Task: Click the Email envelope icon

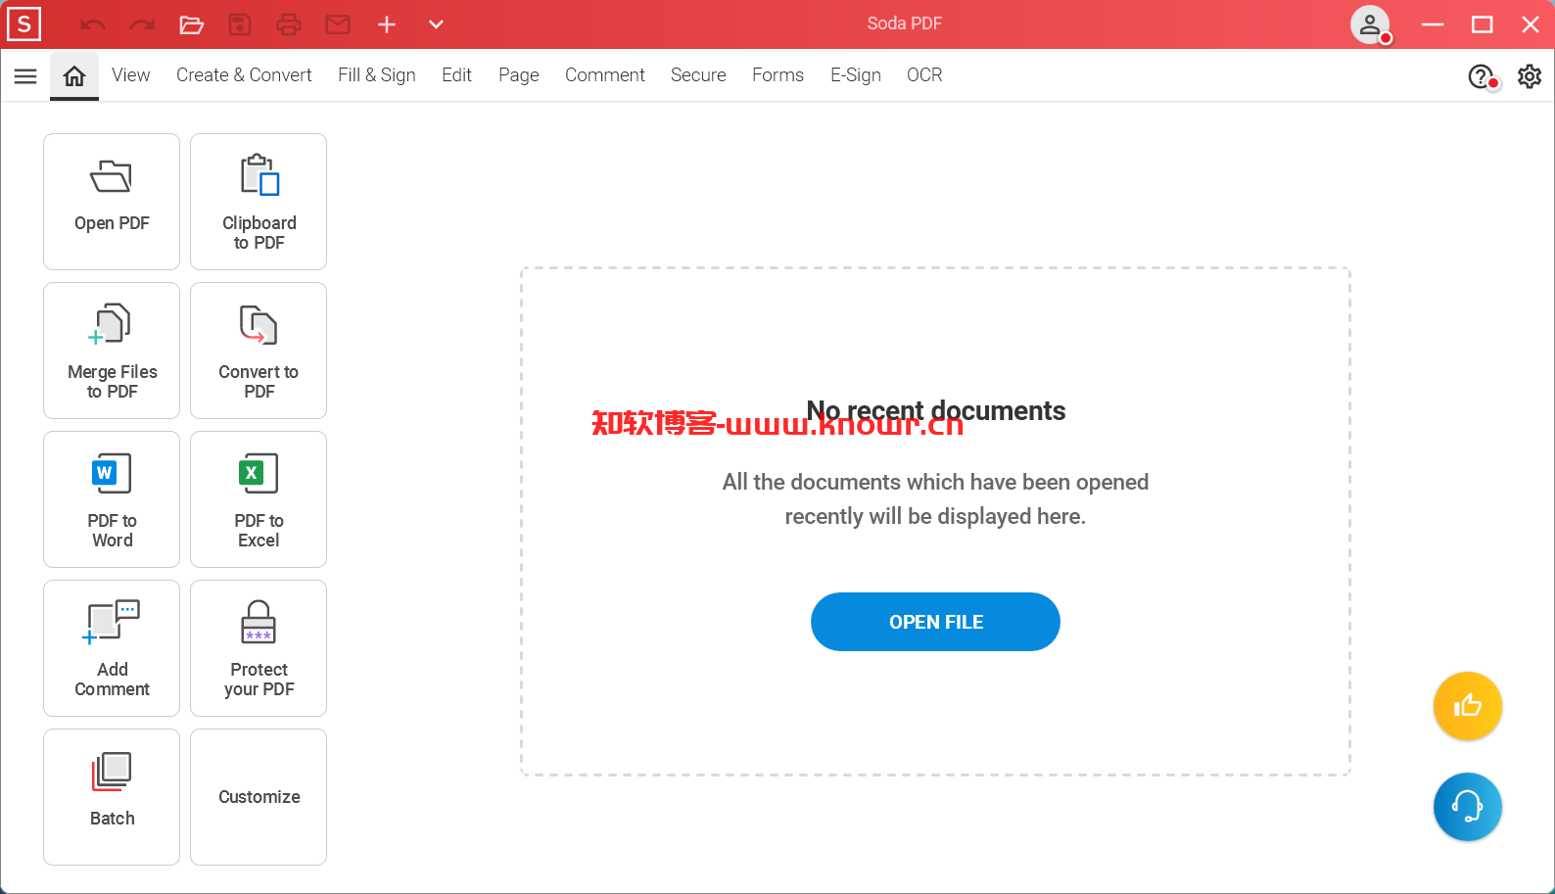Action: click(338, 24)
